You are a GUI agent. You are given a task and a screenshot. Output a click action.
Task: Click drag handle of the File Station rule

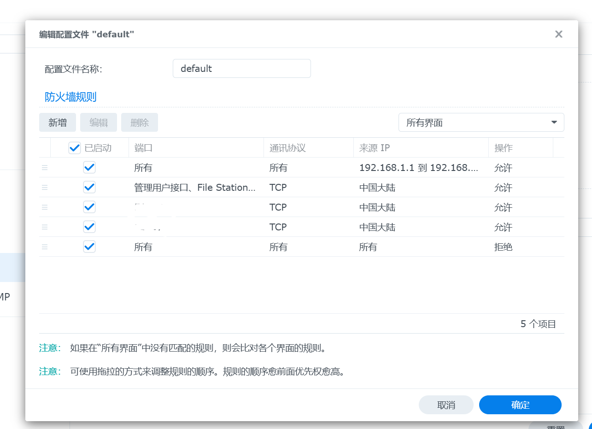point(45,188)
